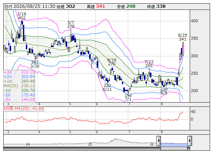Click the 200 price axis label
This screenshot has height=154, width=214.
pyautogui.click(x=194, y=91)
